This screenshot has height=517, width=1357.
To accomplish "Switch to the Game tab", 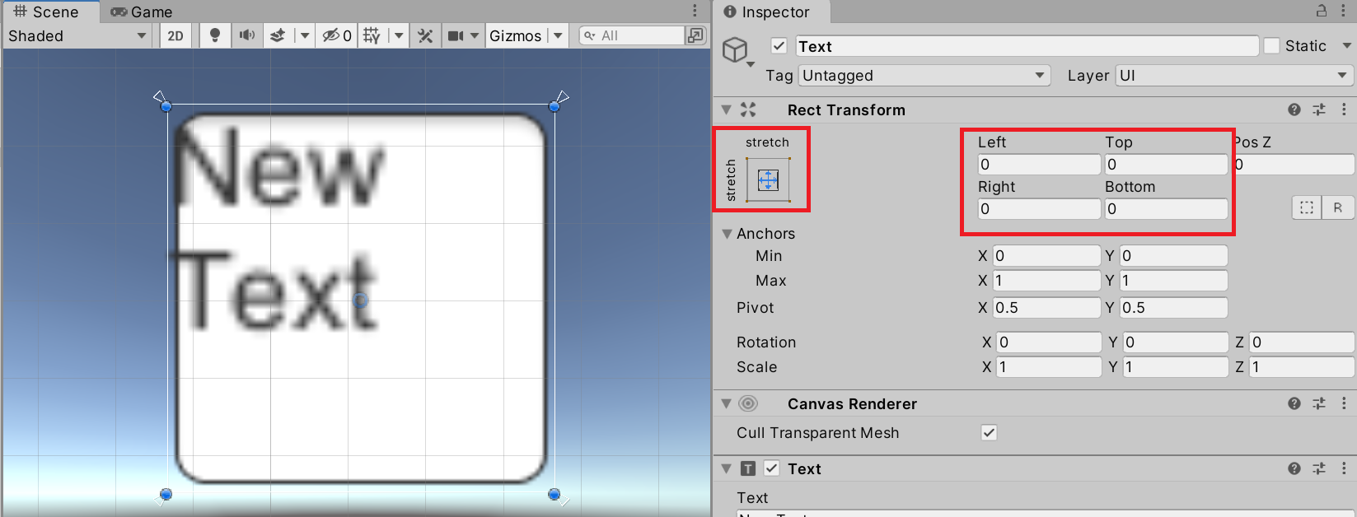I will 142,12.
